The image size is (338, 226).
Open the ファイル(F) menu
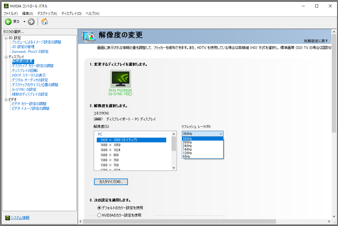point(11,14)
